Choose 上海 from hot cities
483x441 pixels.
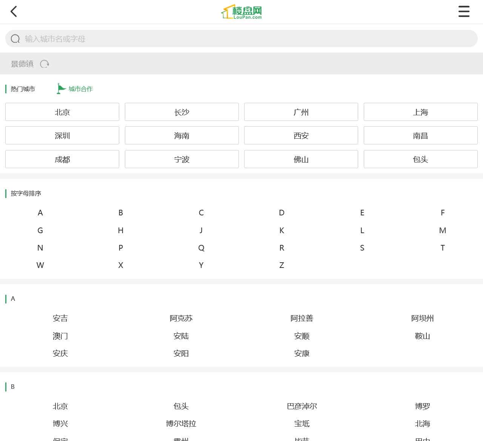420,112
